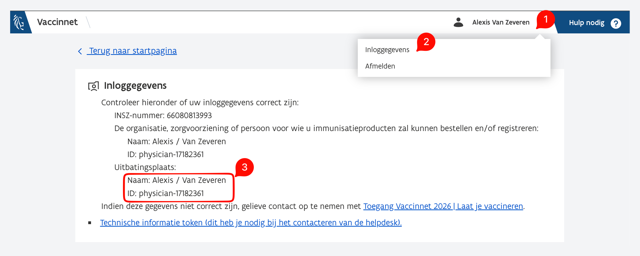This screenshot has width=640, height=256.
Task: Go back via Terug naar startpagina link
Action: coord(133,51)
